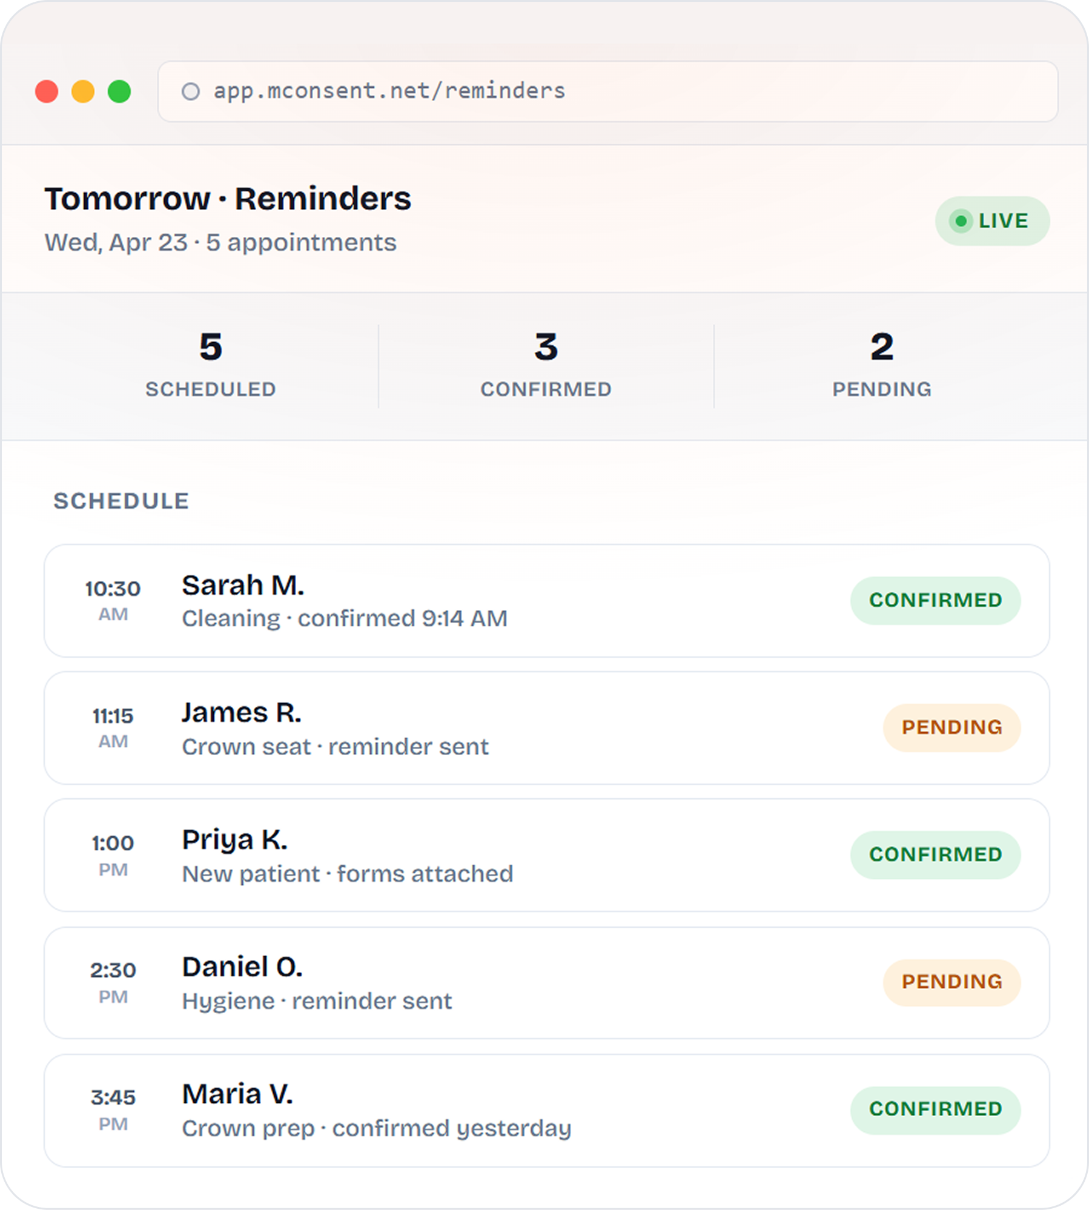This screenshot has height=1210, width=1089.
Task: Click the green maximize window button
Action: 119,91
